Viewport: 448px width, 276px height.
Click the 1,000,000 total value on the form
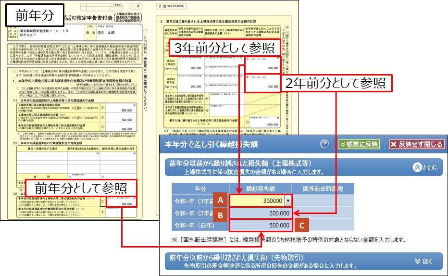pos(272,125)
